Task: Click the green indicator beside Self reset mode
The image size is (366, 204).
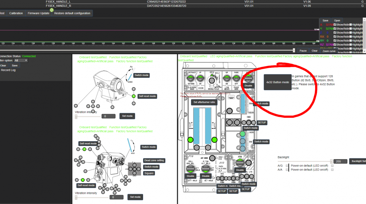Action: click(134, 96)
